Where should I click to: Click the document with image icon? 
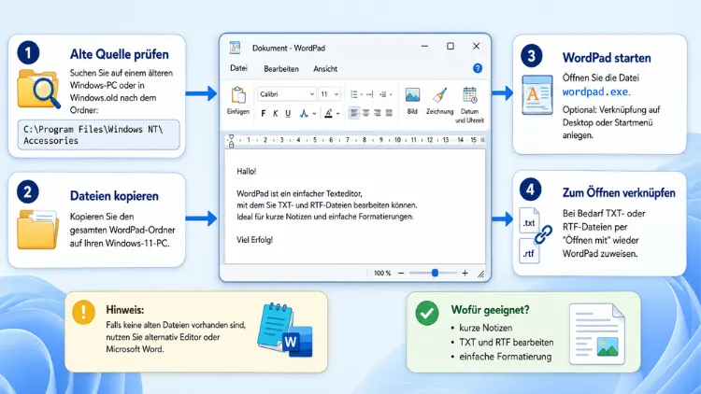pos(597,333)
